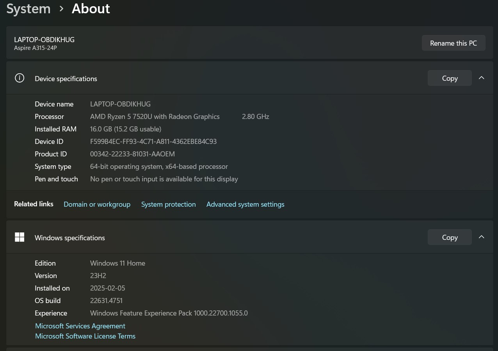The height and width of the screenshot is (351, 498).
Task: Click the Related links label
Action: click(x=34, y=204)
